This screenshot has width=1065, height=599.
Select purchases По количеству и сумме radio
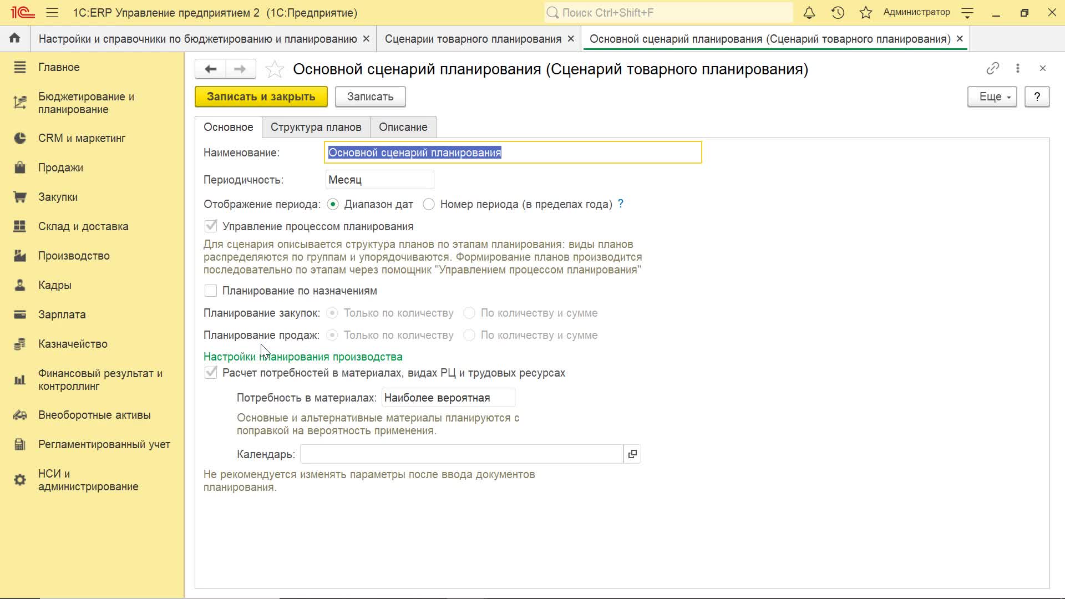click(469, 313)
